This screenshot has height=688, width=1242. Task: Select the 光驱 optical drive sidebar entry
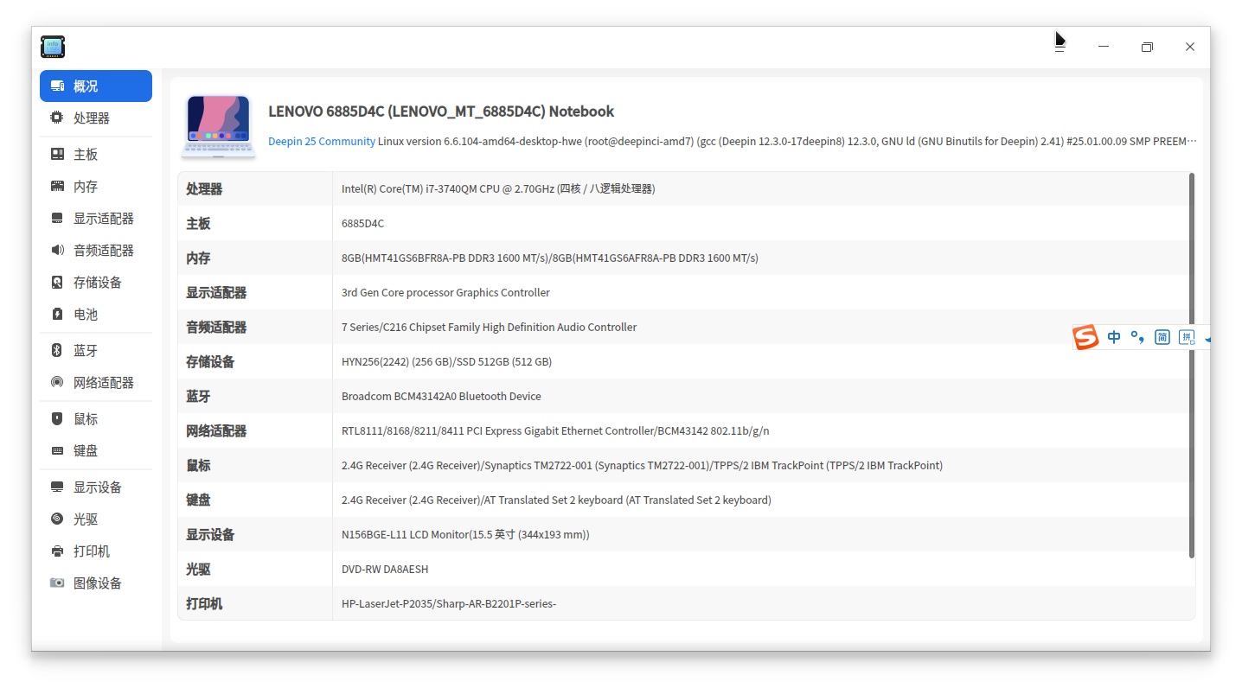click(96, 519)
